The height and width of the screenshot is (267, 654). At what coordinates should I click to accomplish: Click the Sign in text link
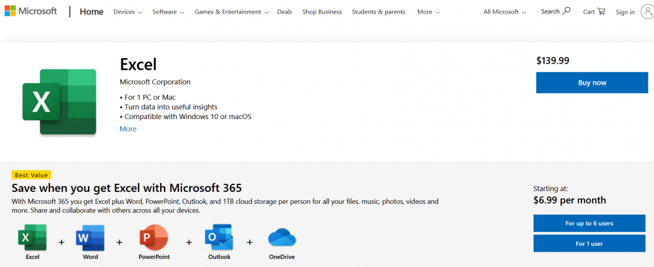(625, 12)
